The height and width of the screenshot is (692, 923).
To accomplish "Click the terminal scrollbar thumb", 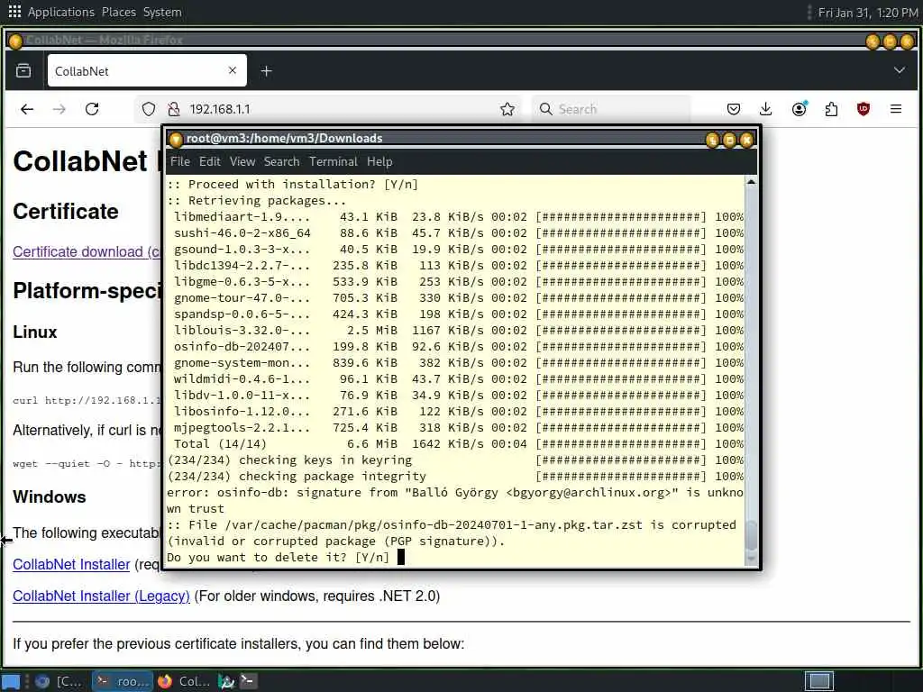I will [x=751, y=535].
